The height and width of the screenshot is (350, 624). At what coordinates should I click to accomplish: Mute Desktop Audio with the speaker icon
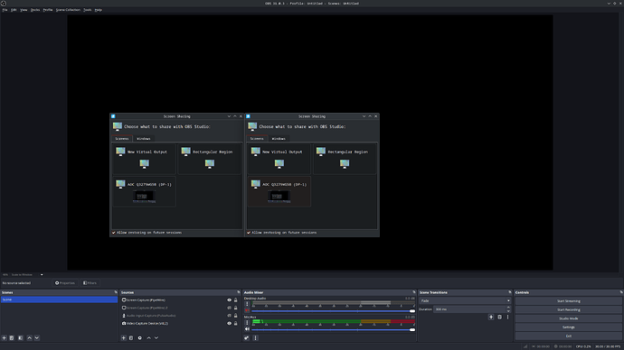pyautogui.click(x=247, y=310)
